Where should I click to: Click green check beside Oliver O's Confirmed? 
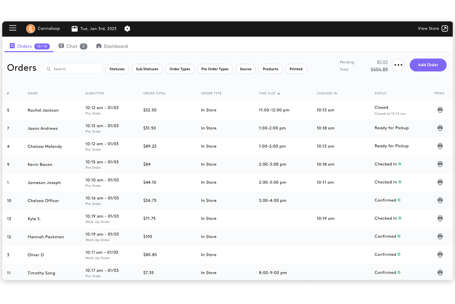399,254
